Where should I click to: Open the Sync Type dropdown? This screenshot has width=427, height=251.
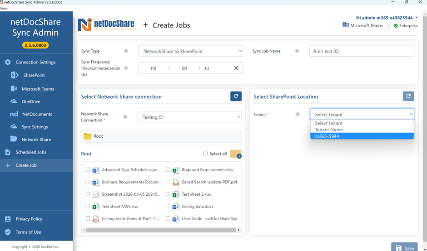click(x=191, y=51)
